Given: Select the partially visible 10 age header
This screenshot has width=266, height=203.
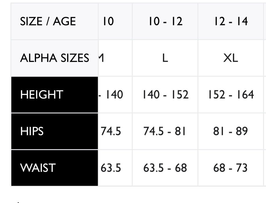Looking at the screenshot, I should (x=108, y=22).
